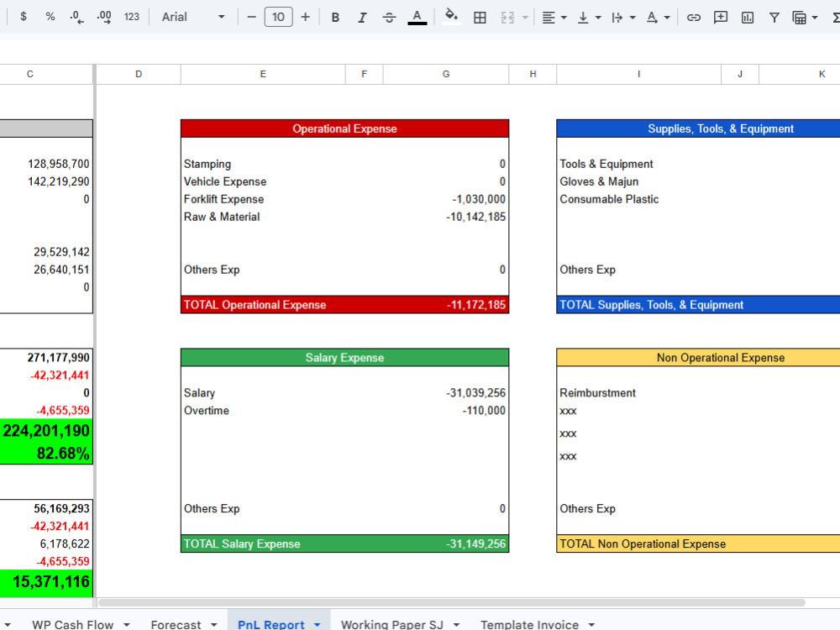Screen dimensions: 840x630
Task: Select column I header
Action: click(638, 74)
